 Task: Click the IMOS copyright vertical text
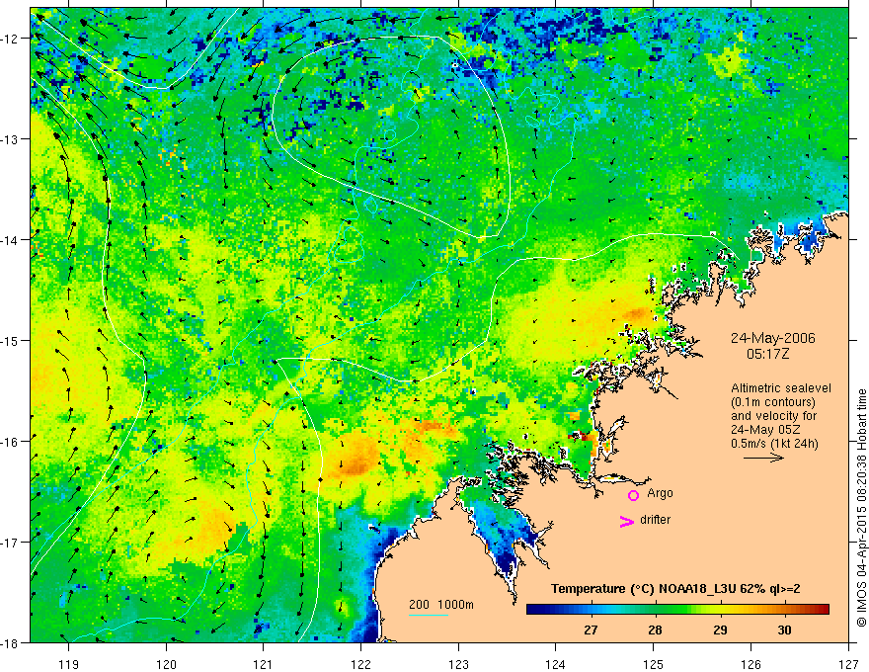(861, 509)
